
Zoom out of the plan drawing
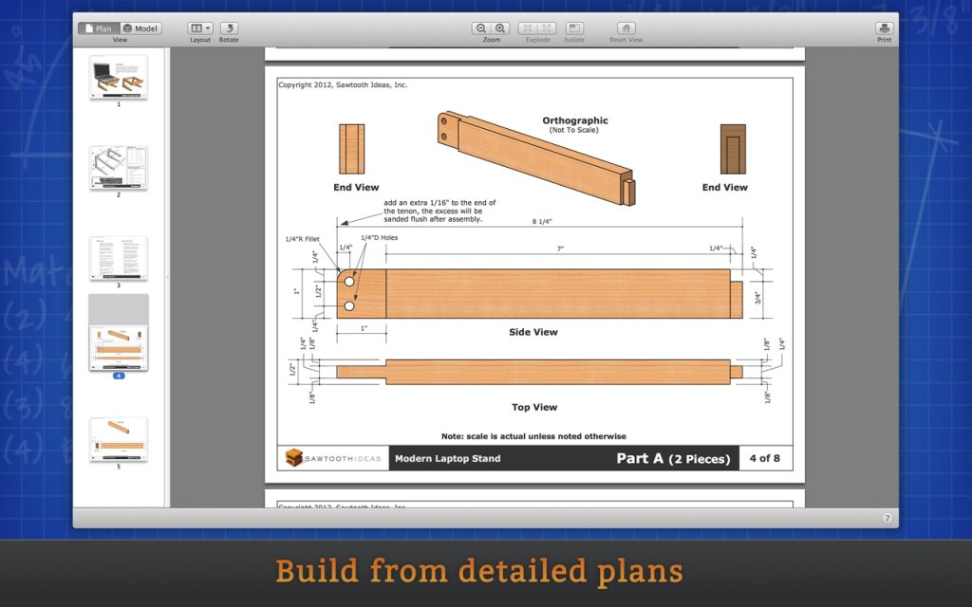(482, 28)
